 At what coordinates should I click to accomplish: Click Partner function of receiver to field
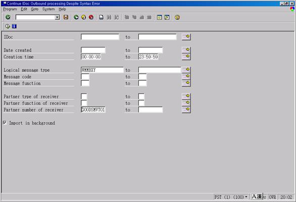pos(141,103)
